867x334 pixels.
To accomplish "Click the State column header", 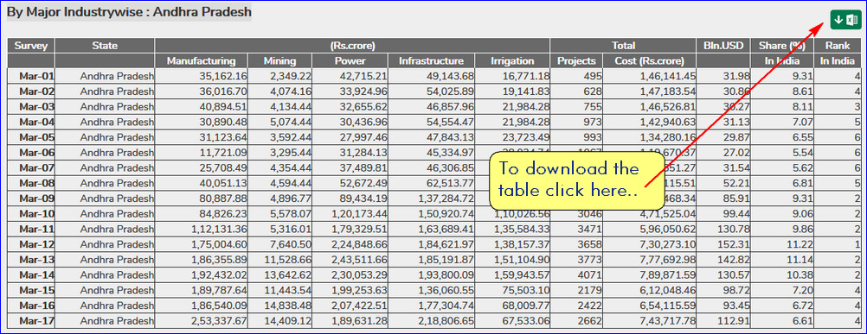I will click(105, 46).
